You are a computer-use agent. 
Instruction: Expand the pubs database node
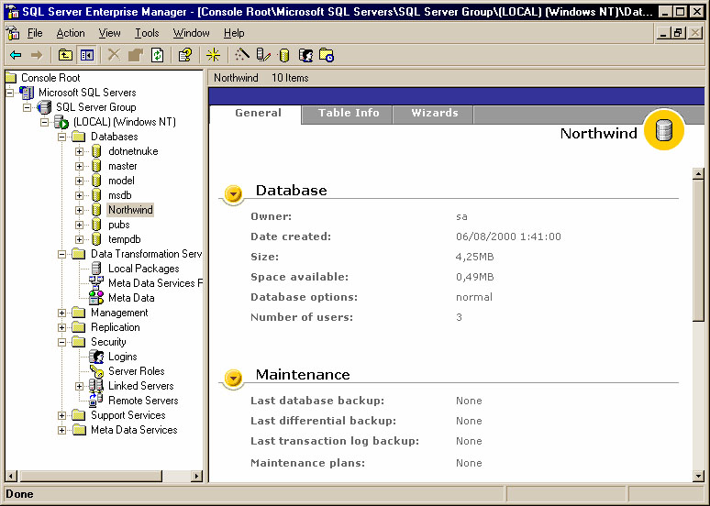tap(79, 225)
